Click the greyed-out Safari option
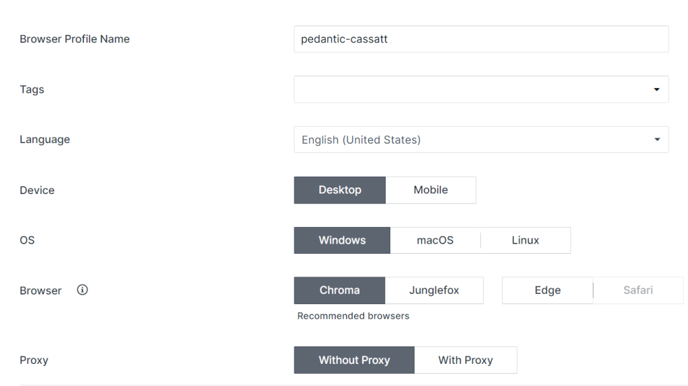The height and width of the screenshot is (386, 688). (x=638, y=290)
